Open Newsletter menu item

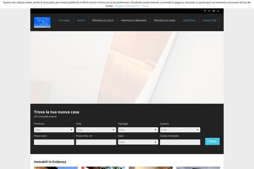click(x=210, y=21)
